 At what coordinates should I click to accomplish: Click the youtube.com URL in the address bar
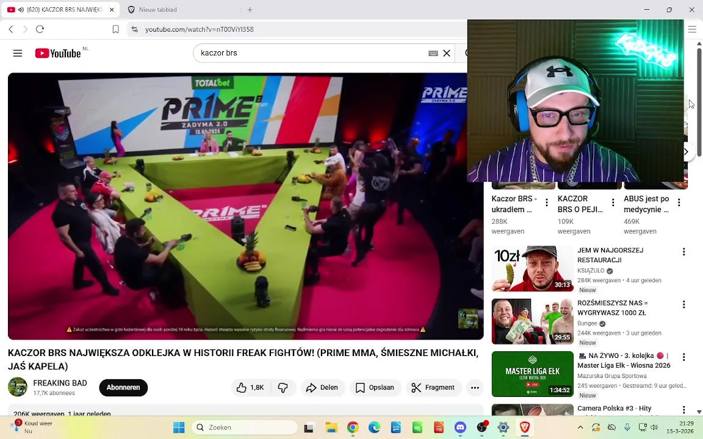(x=199, y=29)
